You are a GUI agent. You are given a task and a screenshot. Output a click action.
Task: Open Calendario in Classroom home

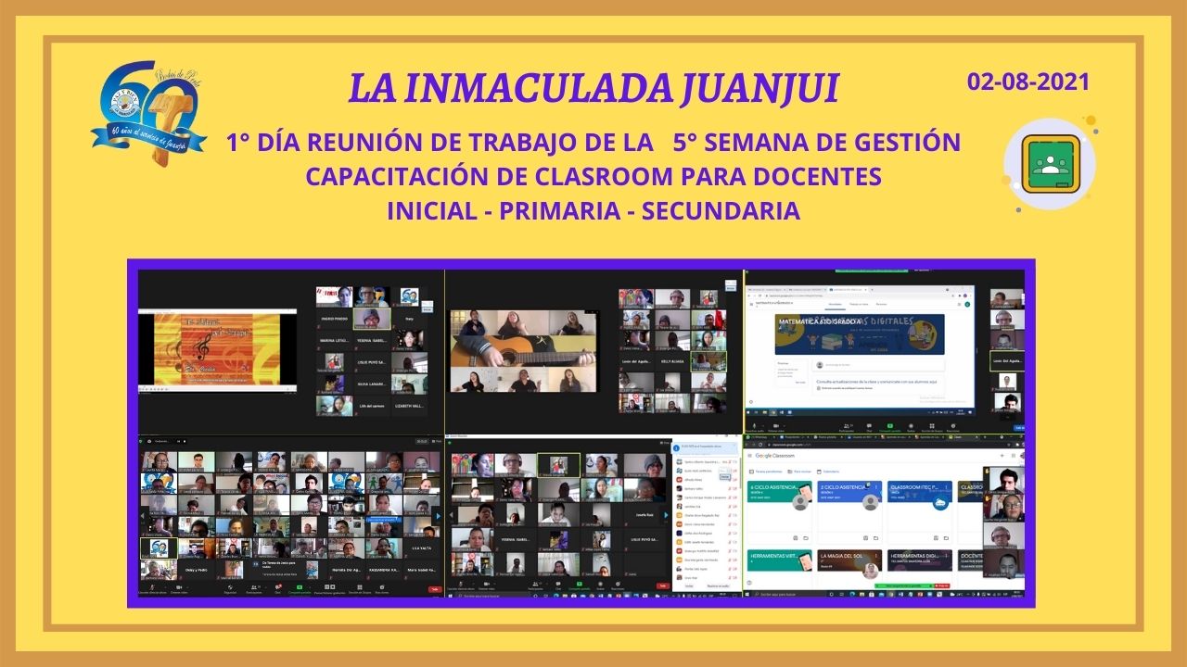click(x=828, y=472)
